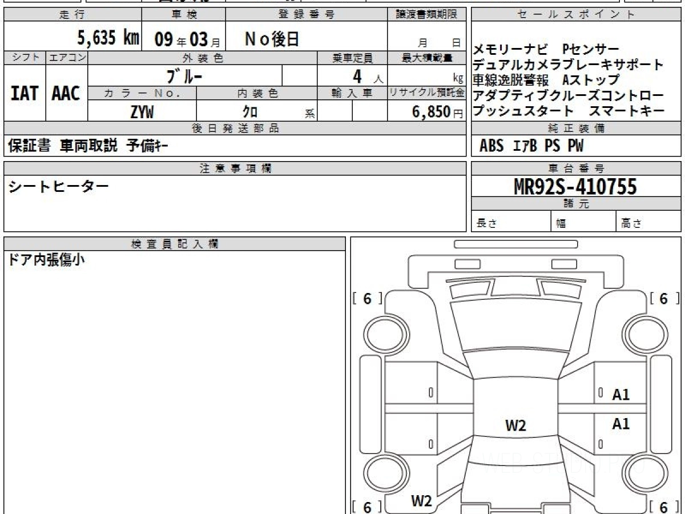685x514 pixels.
Task: Select the 登録番号 header
Action: coord(307,15)
